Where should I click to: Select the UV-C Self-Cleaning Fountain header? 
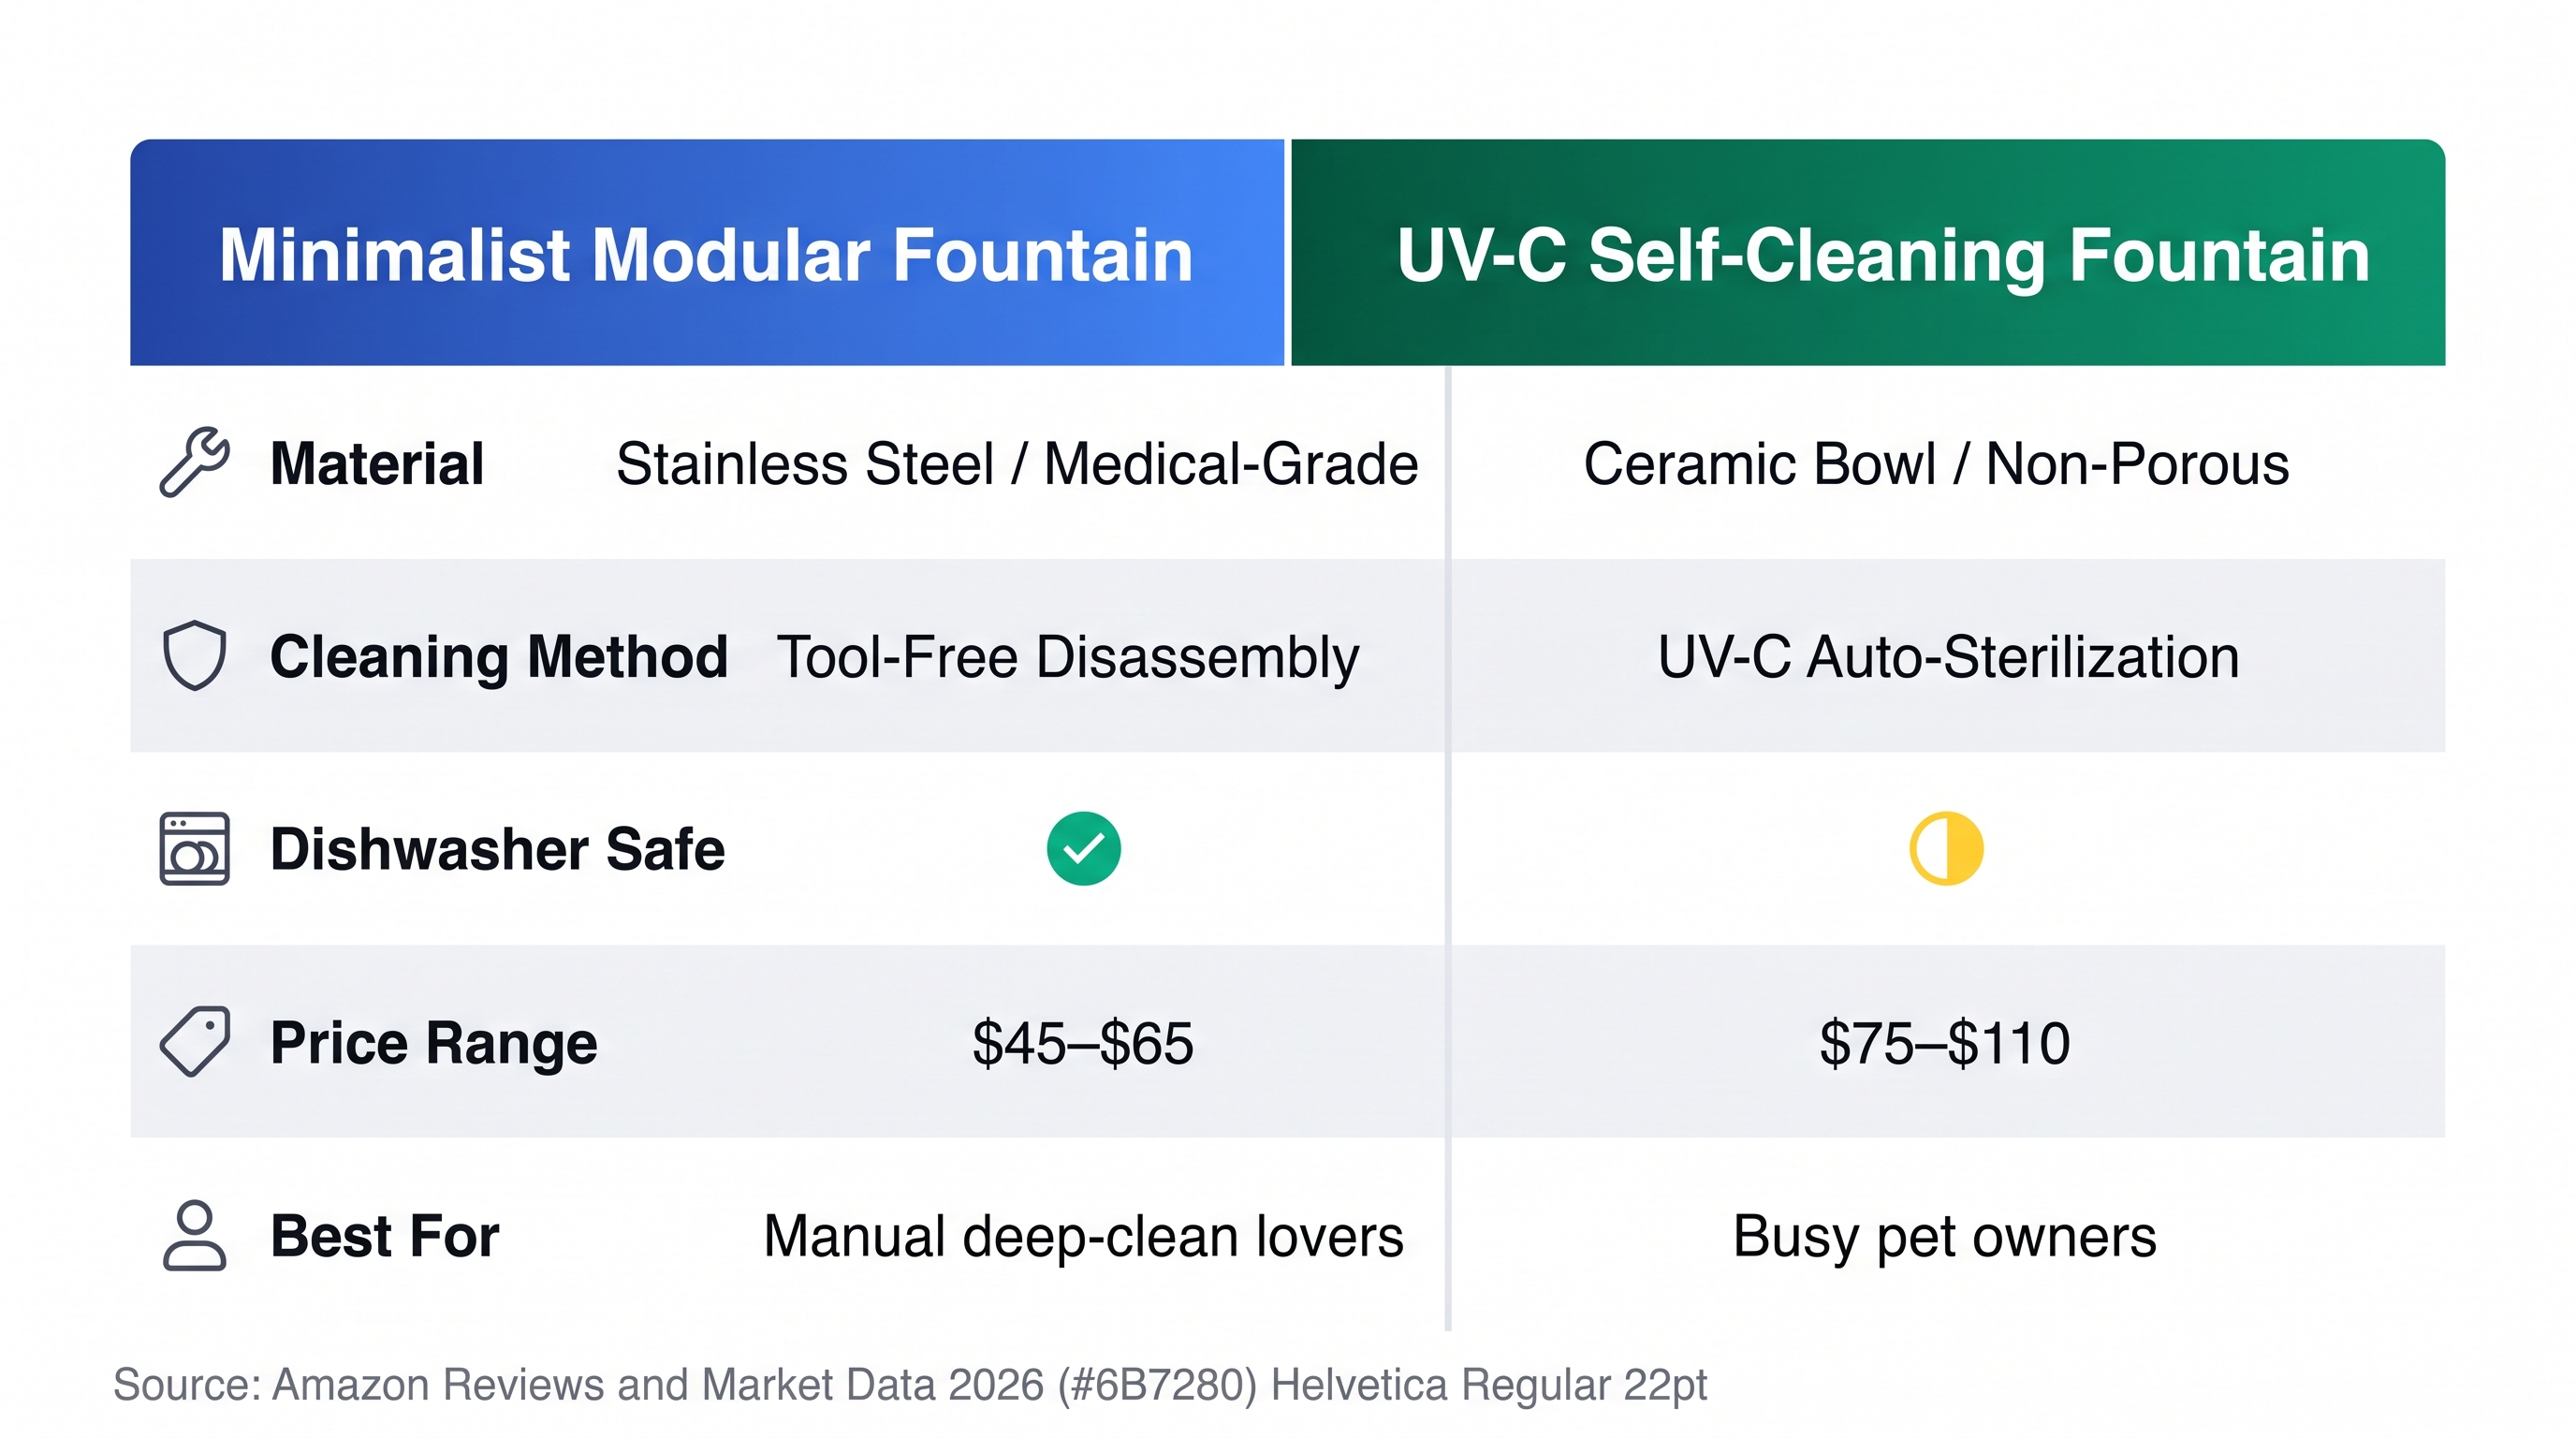click(1868, 253)
